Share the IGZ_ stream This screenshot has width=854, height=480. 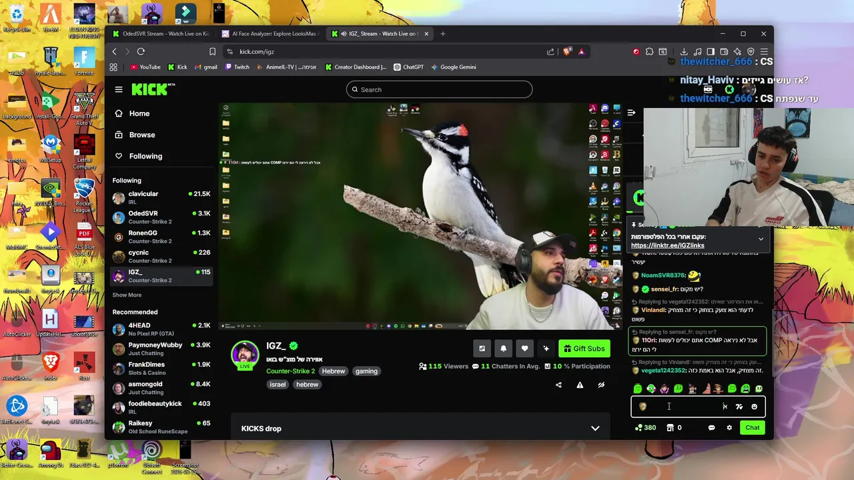click(x=558, y=385)
